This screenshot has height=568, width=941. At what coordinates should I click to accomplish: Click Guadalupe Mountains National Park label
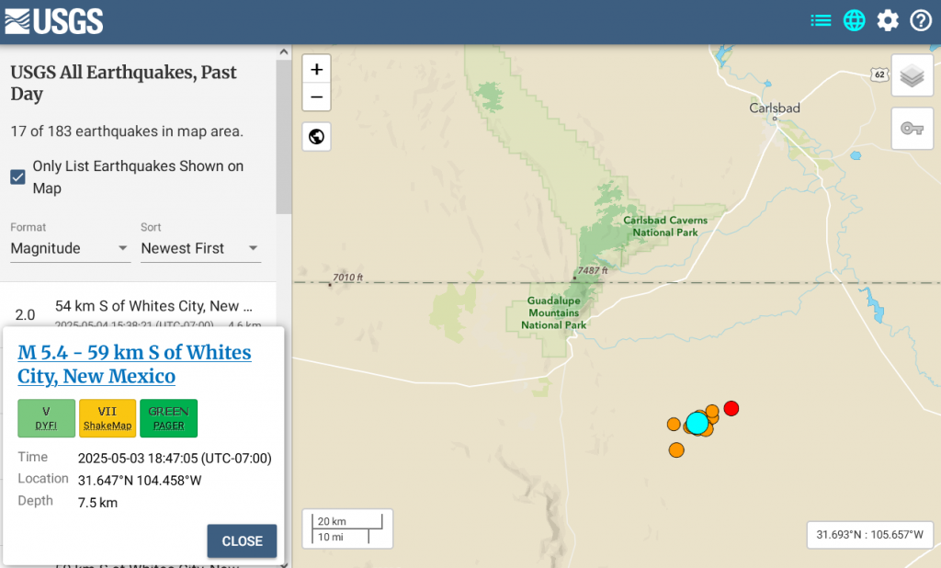[x=553, y=312]
